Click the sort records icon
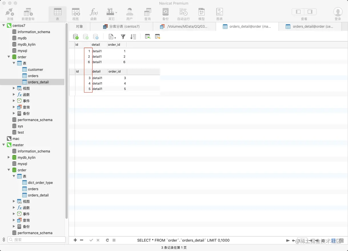The width and height of the screenshot is (348, 251). tap(133, 37)
